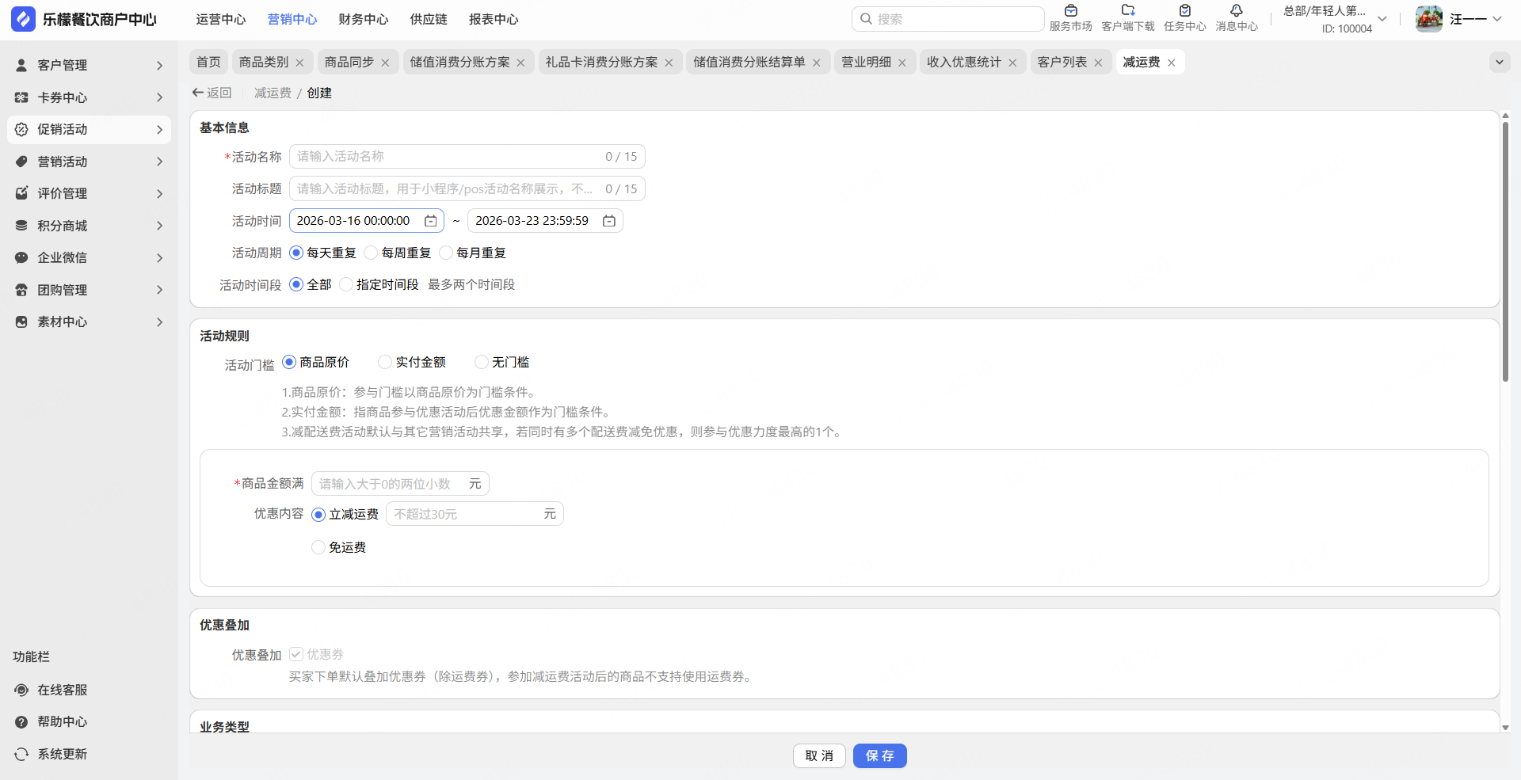This screenshot has width=1521, height=780.
Task: Open 客户端下载 icon in header
Action: click(x=1128, y=11)
